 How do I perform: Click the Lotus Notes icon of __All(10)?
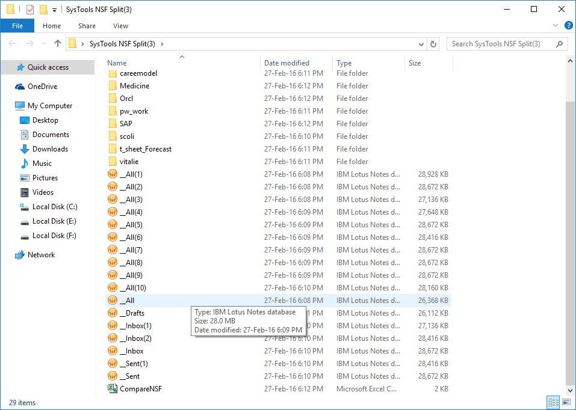pos(113,288)
